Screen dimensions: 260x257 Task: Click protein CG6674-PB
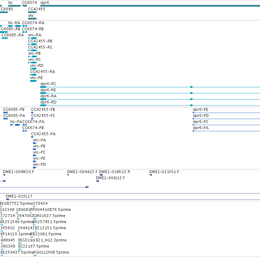[33, 128]
